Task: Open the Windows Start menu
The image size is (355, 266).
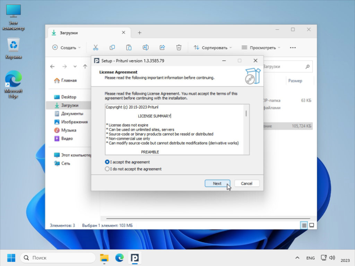Action: [11, 258]
